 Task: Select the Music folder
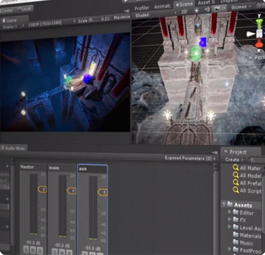pyautogui.click(x=243, y=242)
